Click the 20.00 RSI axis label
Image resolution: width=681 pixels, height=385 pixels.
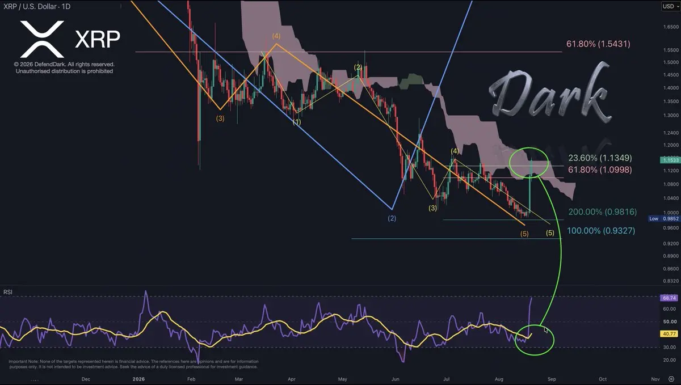(x=670, y=359)
